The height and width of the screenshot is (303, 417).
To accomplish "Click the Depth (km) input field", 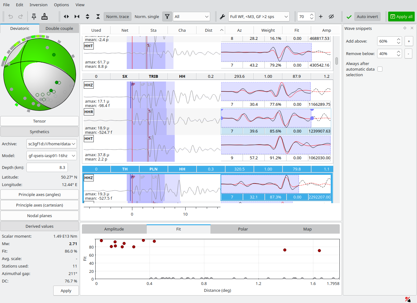I will (x=47, y=167).
